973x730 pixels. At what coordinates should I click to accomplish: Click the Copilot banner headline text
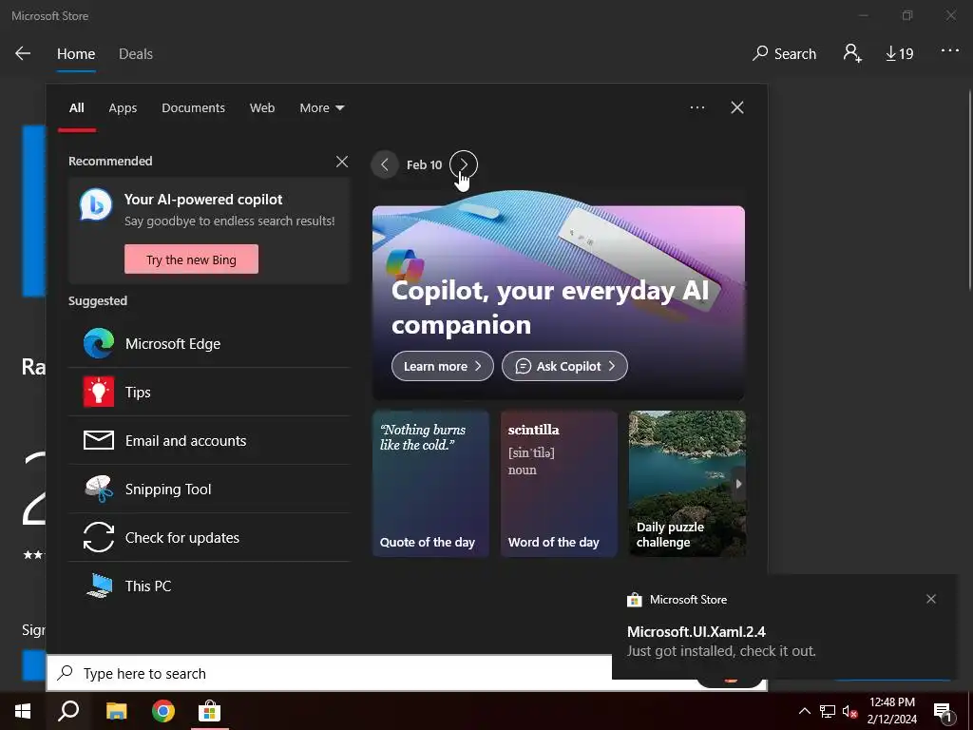pyautogui.click(x=550, y=308)
